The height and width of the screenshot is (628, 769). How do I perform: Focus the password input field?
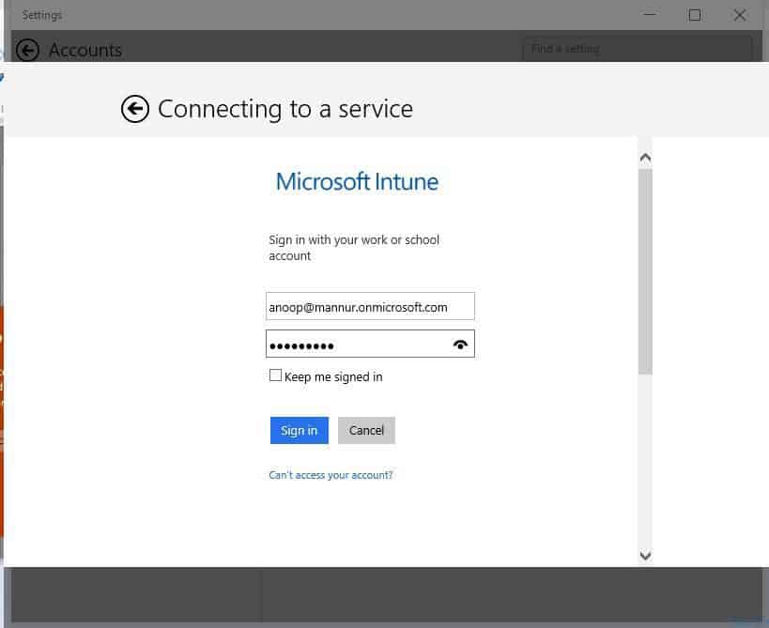click(x=370, y=344)
